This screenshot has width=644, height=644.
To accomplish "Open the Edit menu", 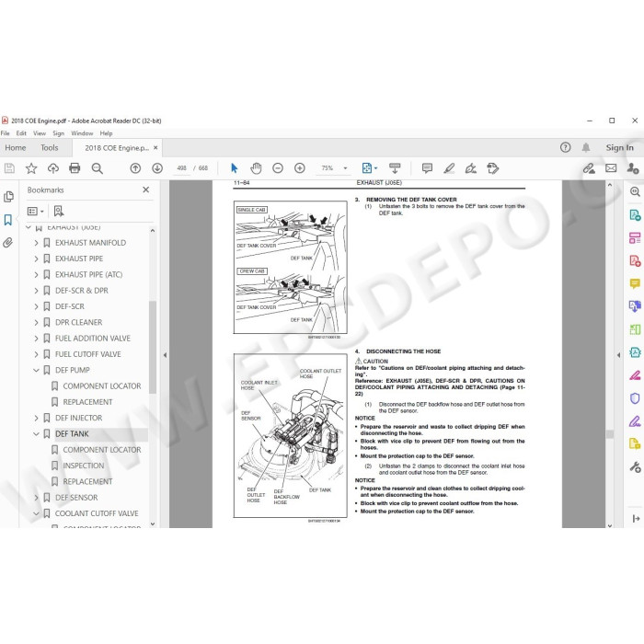I will point(21,133).
